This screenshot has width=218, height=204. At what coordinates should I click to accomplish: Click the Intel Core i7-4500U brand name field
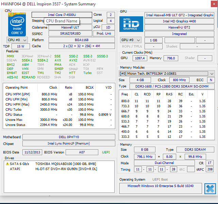pos(62,15)
